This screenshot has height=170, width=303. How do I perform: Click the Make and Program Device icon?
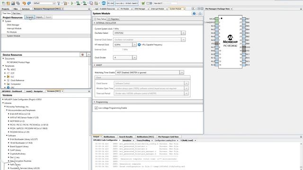pyautogui.click(x=78, y=3)
